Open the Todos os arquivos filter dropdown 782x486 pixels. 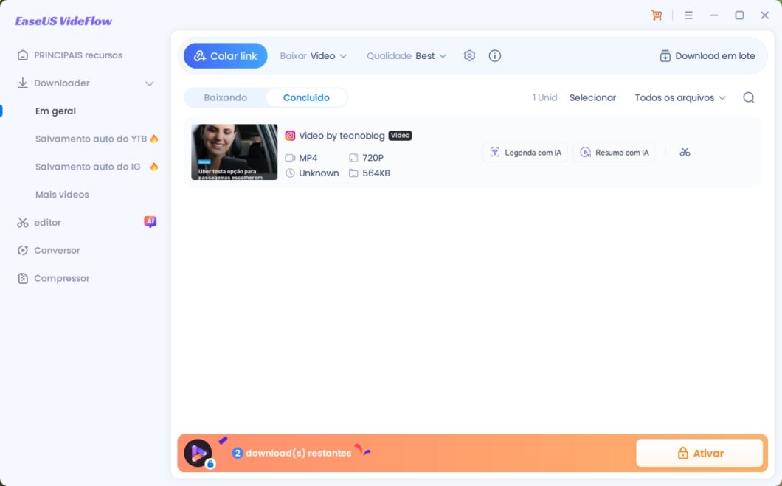(x=679, y=97)
